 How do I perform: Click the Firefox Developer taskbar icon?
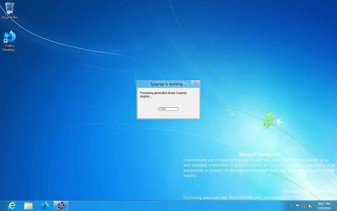45,206
